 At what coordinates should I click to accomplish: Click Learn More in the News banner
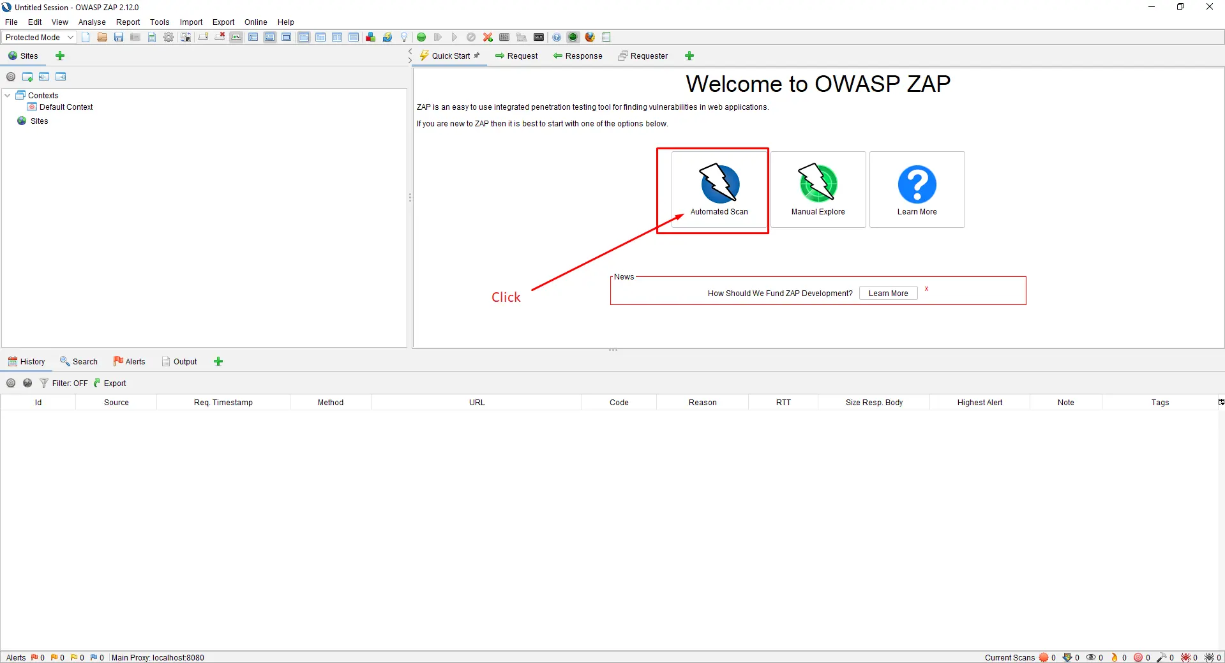(x=887, y=293)
